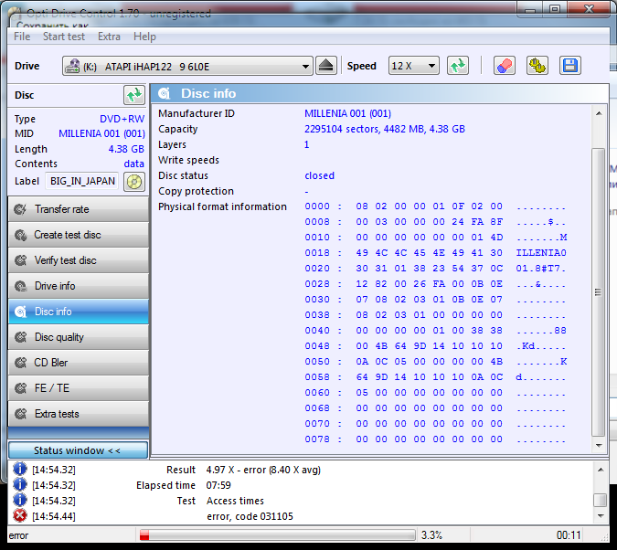This screenshot has height=550, width=617.
Task: Click the refresh speed icon next to 12 X
Action: (x=458, y=66)
